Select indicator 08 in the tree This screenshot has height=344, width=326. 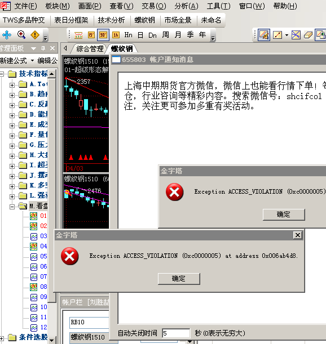(39, 287)
